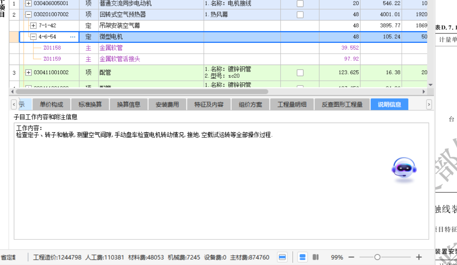The width and height of the screenshot is (457, 265).
Task: Expand item 030411001002
Action: point(28,72)
